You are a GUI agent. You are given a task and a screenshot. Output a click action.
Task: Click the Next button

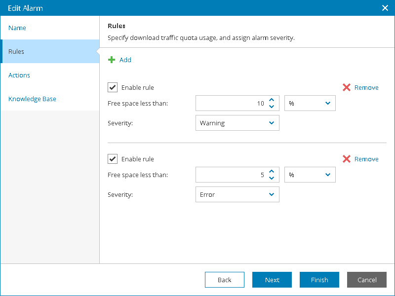pyautogui.click(x=272, y=280)
